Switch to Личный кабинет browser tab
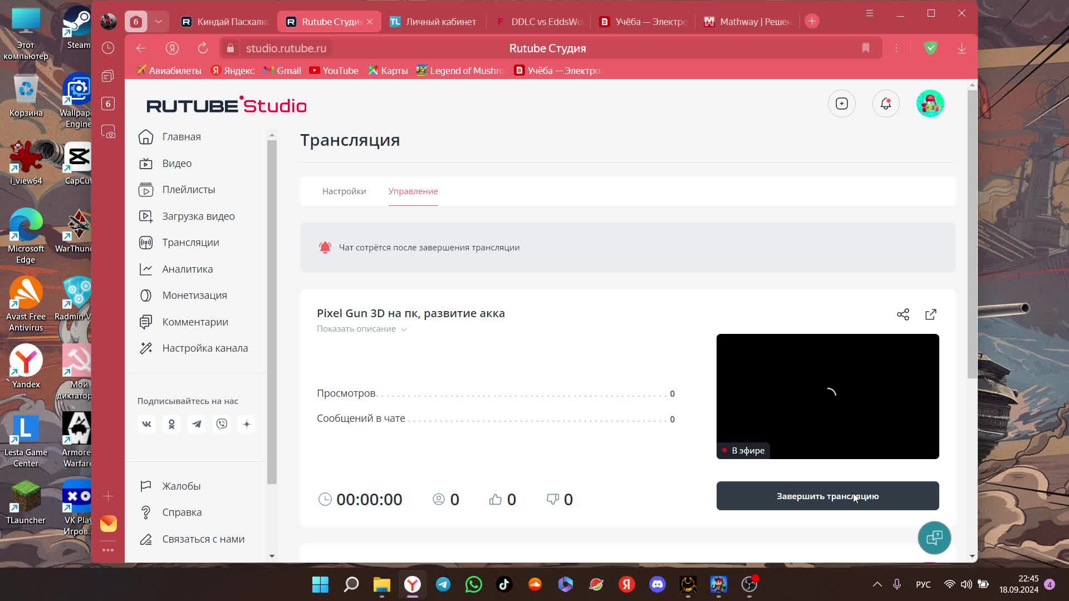The height and width of the screenshot is (601, 1069). pos(433,22)
